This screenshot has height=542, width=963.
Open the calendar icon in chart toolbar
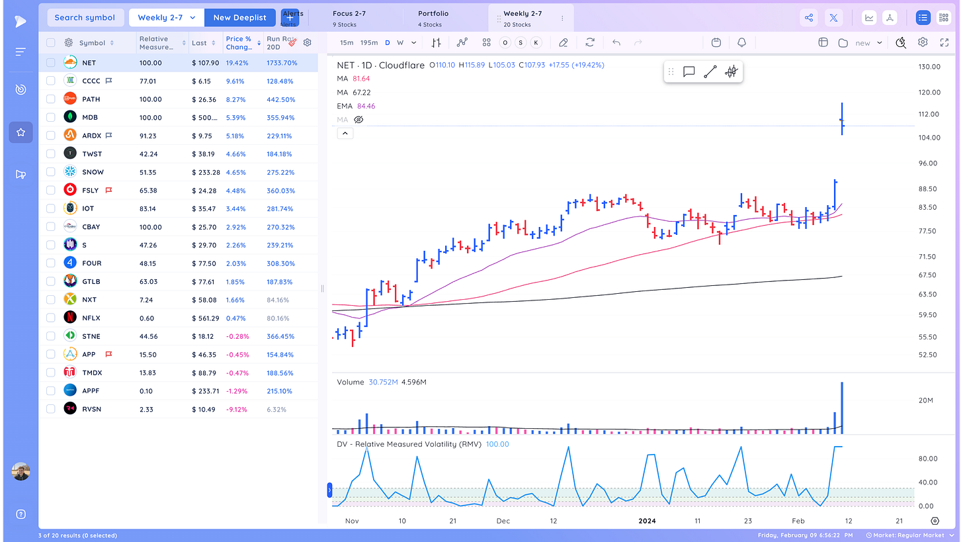tap(716, 42)
